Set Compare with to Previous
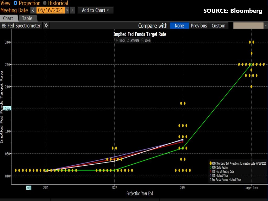This screenshot has height=201, width=268. point(199,26)
